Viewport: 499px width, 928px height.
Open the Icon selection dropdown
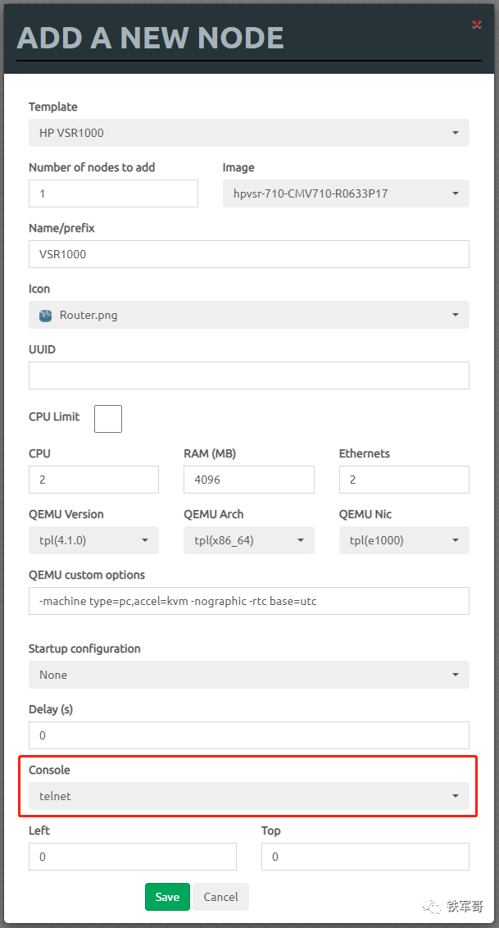point(249,315)
